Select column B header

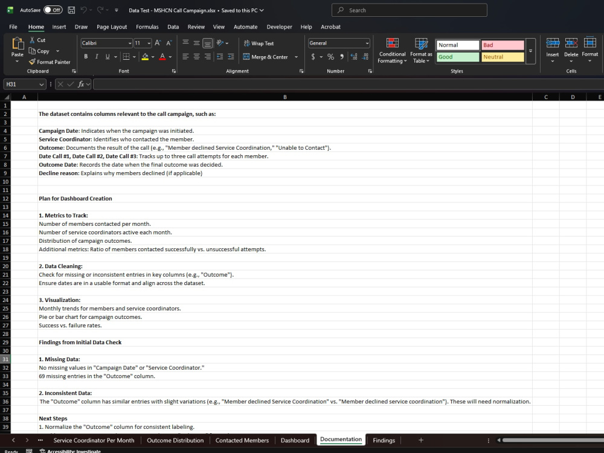click(285, 97)
